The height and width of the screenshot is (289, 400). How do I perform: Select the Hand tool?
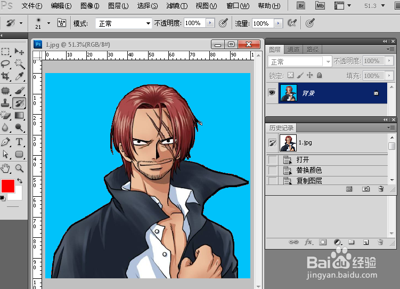click(x=5, y=168)
